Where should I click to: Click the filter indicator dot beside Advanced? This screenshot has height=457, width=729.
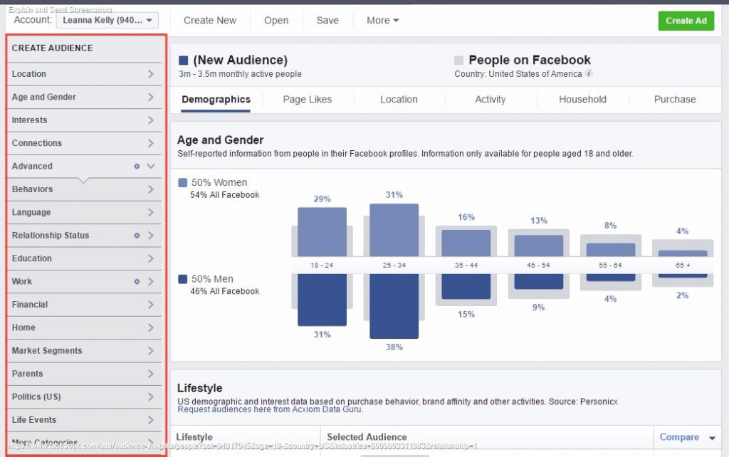[x=137, y=166]
